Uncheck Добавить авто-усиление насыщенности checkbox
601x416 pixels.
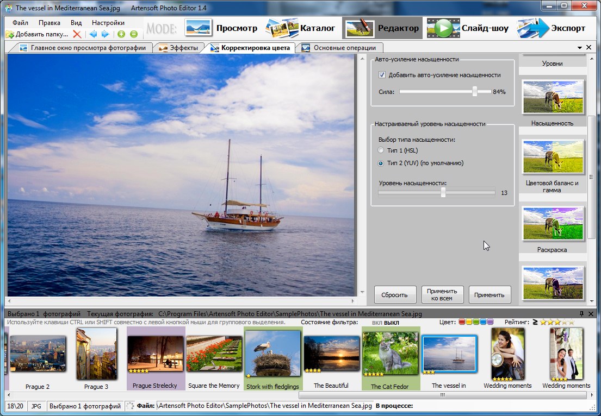point(382,75)
